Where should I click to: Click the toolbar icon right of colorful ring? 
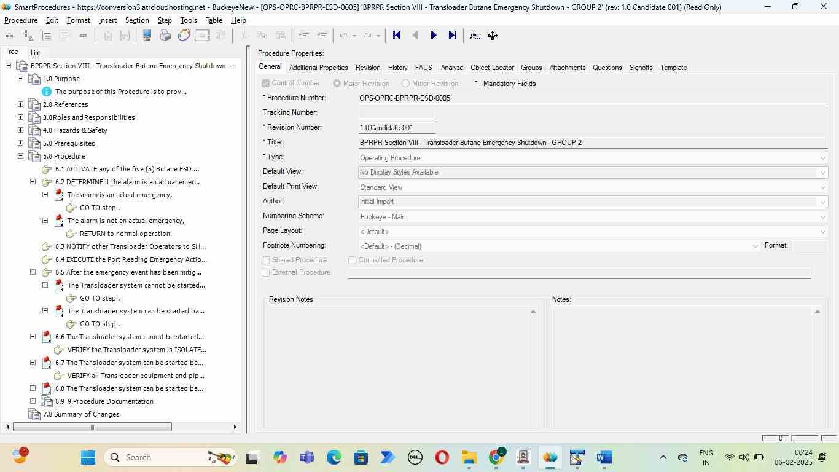[202, 36]
